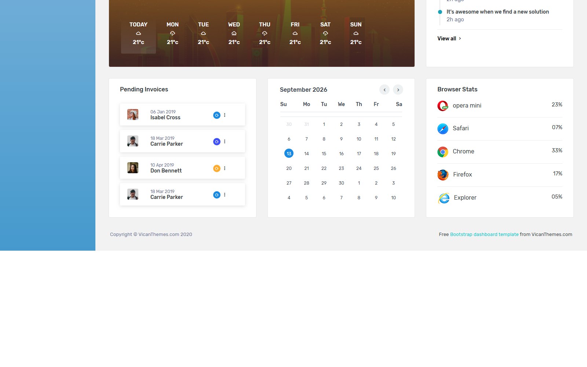Click Isabel Cross's avatar photo
587x367 pixels.
[x=133, y=115]
